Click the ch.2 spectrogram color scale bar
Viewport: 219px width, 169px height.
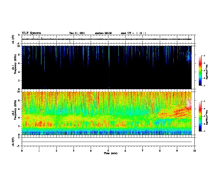pos(200,116)
